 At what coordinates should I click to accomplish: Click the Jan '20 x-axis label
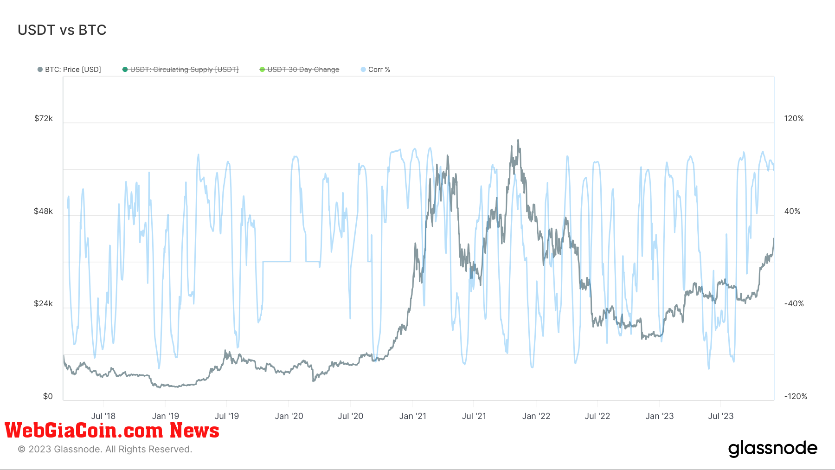point(289,416)
